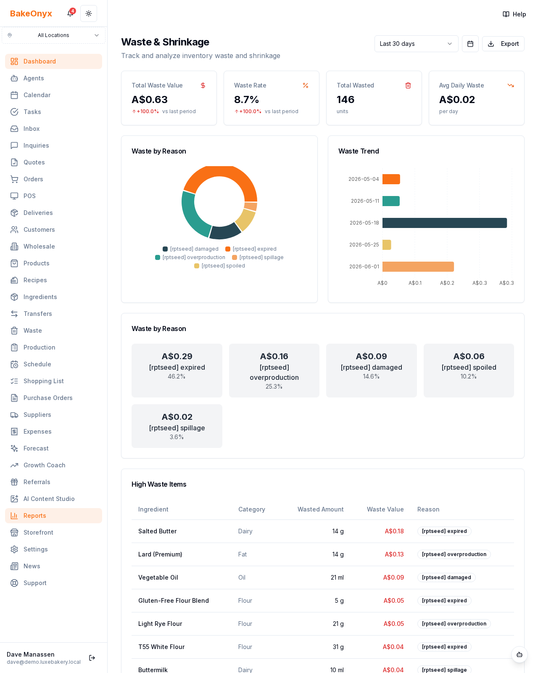Click the Customers people icon
This screenshot has height=673, width=538.
click(14, 230)
